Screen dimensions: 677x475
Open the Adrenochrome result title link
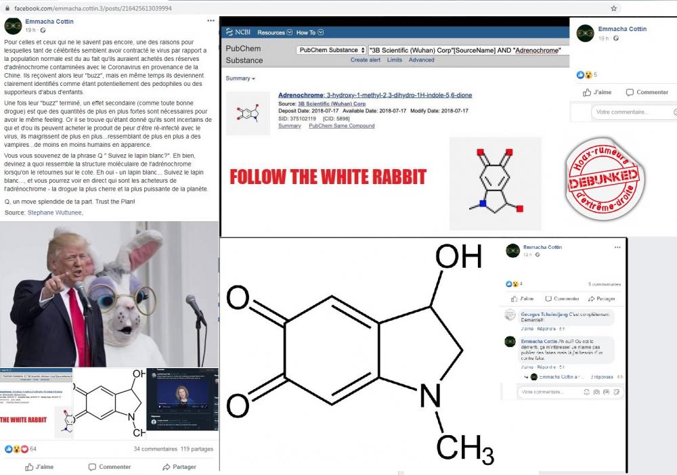point(375,95)
